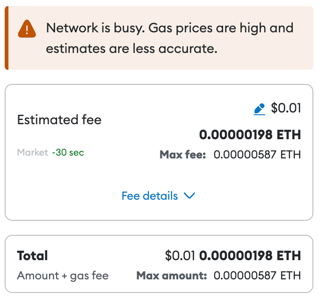Screen dimensions: 319x300
Task: Click the Total $0.01 dollar value
Action: (181, 256)
